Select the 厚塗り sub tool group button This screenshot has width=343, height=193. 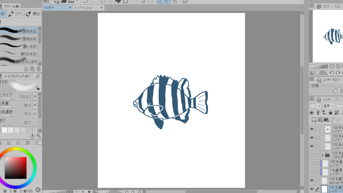(x=33, y=14)
